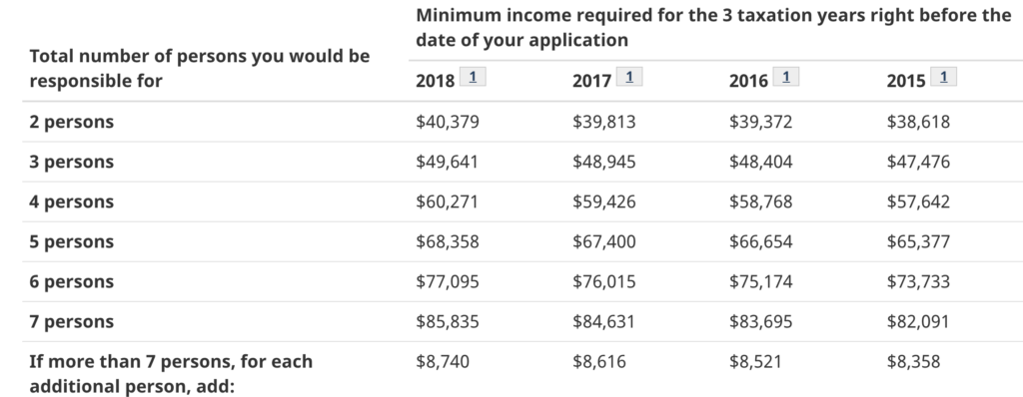Click the 'Minimum income required' table heading

(x=713, y=27)
